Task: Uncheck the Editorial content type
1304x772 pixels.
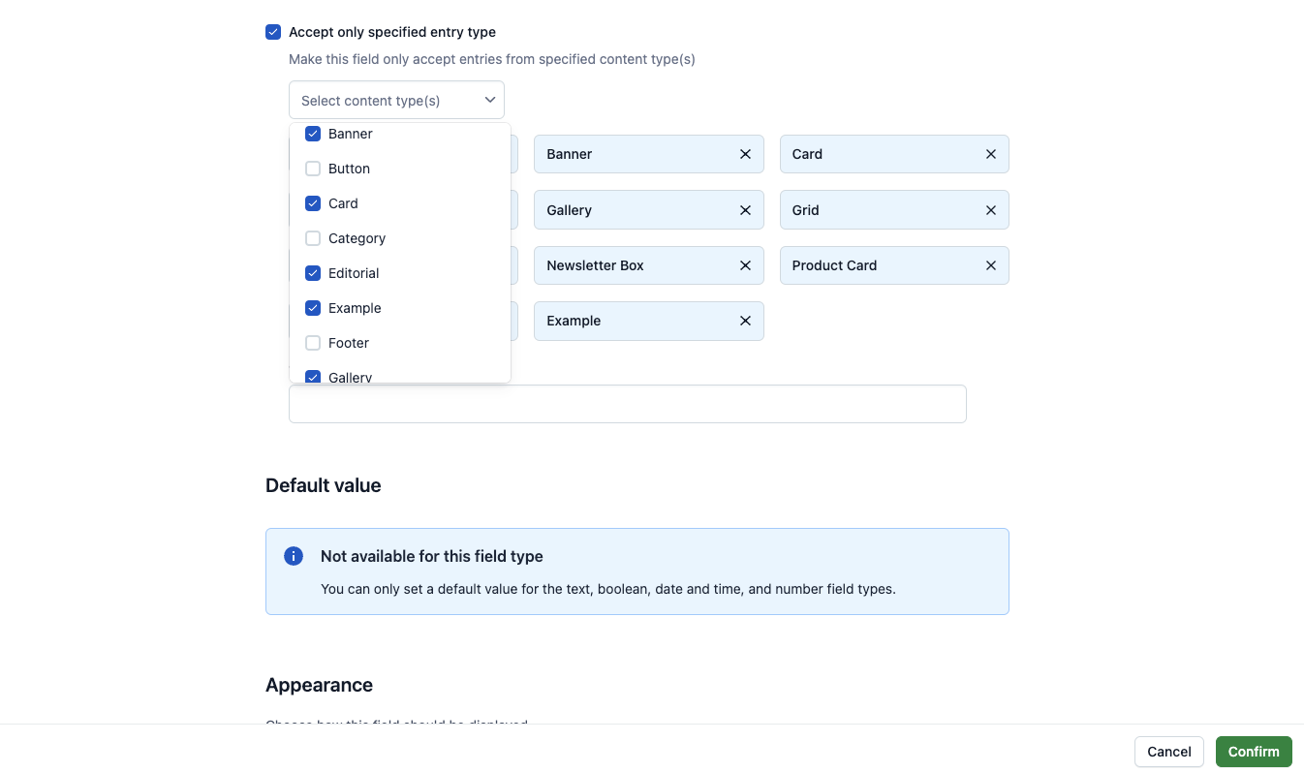Action: click(x=313, y=273)
